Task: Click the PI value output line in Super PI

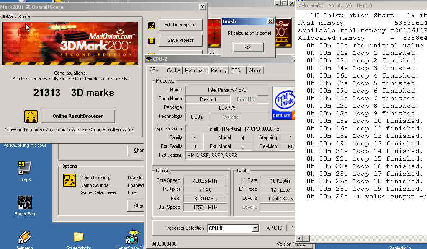Action: [367, 196]
